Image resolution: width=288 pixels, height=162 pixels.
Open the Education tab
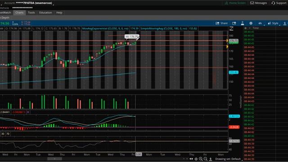click(x=45, y=13)
